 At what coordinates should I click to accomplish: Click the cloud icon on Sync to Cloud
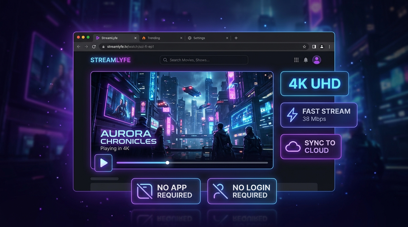coord(293,147)
